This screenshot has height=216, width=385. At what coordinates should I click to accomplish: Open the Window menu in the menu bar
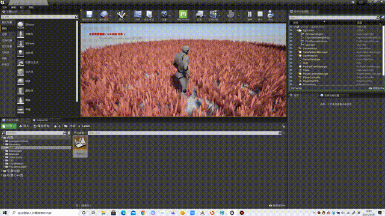(22, 7)
